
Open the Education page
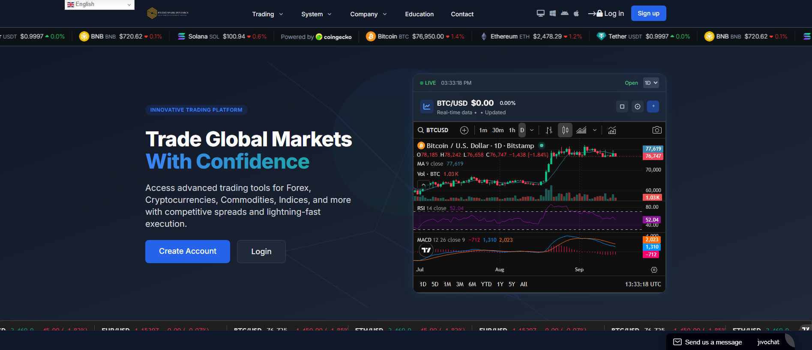(x=419, y=14)
